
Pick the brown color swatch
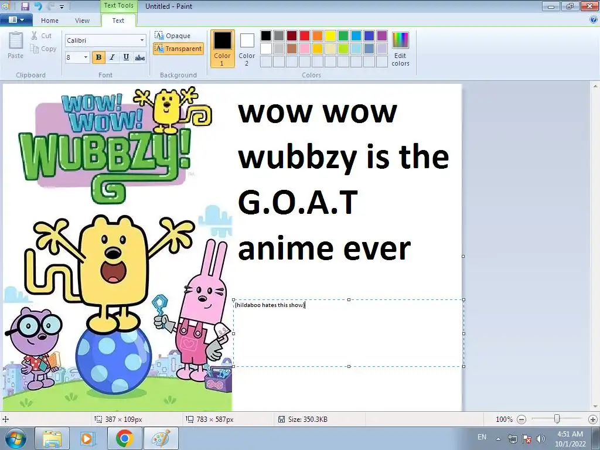point(292,49)
